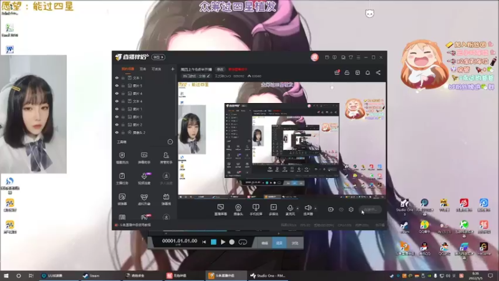The width and height of the screenshot is (499, 281).
Task: Open the 视频连麦 microphone tool
Action: (144, 179)
